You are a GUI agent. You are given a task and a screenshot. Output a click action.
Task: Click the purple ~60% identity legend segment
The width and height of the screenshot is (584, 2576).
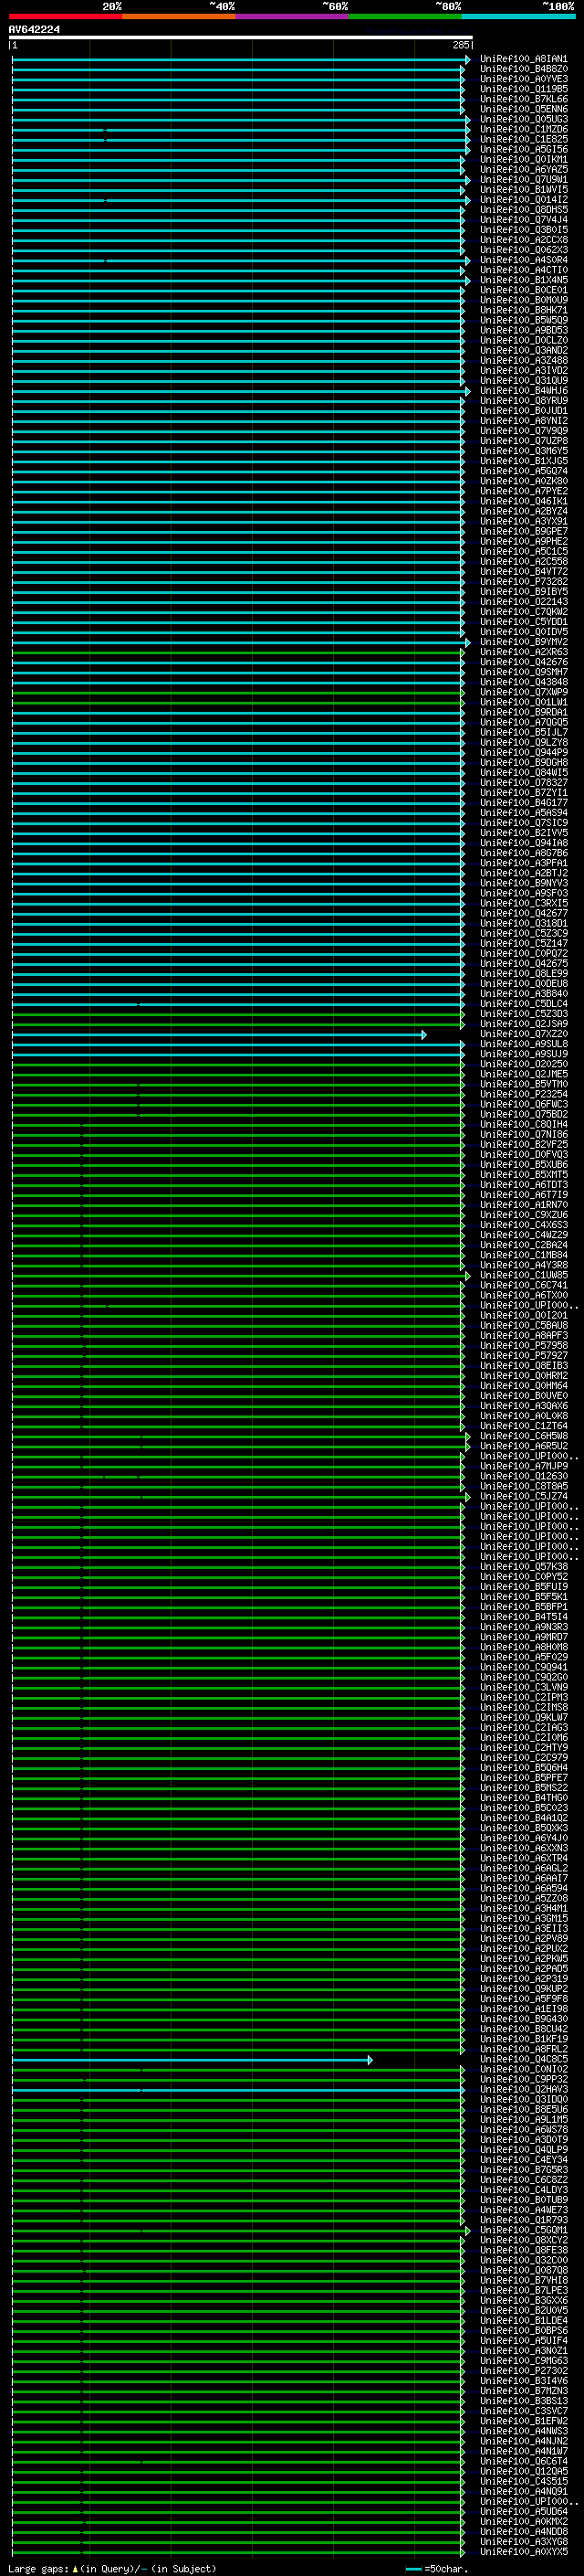(293, 16)
